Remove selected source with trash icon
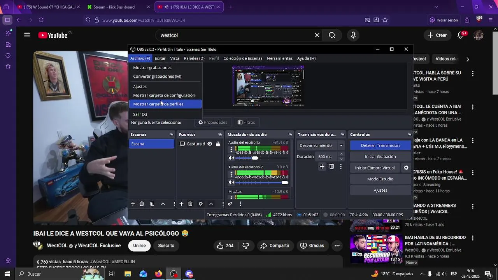Screen dimensions: 498x280 click(x=190, y=204)
